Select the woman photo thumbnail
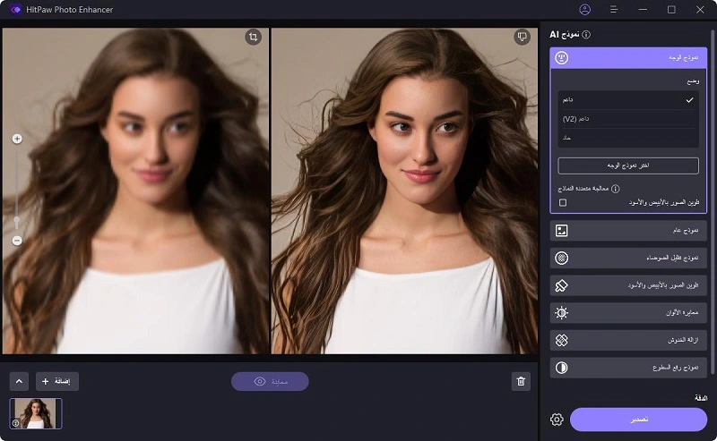 [37, 413]
